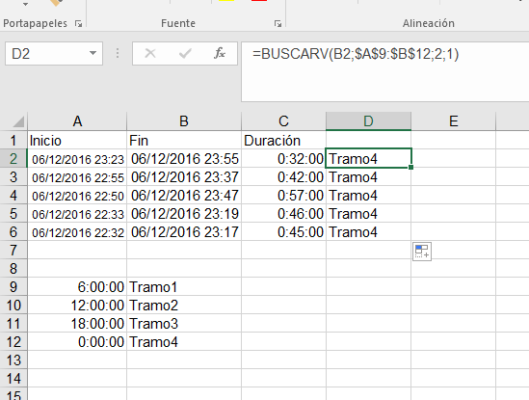Image resolution: width=529 pixels, height=400 pixels.
Task: Click the confirm checkmark formula button
Action: point(185,53)
